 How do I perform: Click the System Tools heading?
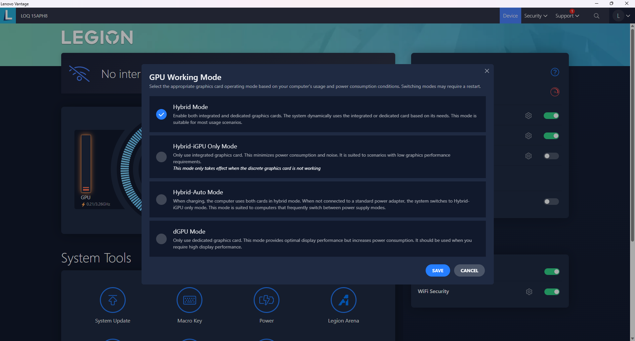tap(96, 258)
